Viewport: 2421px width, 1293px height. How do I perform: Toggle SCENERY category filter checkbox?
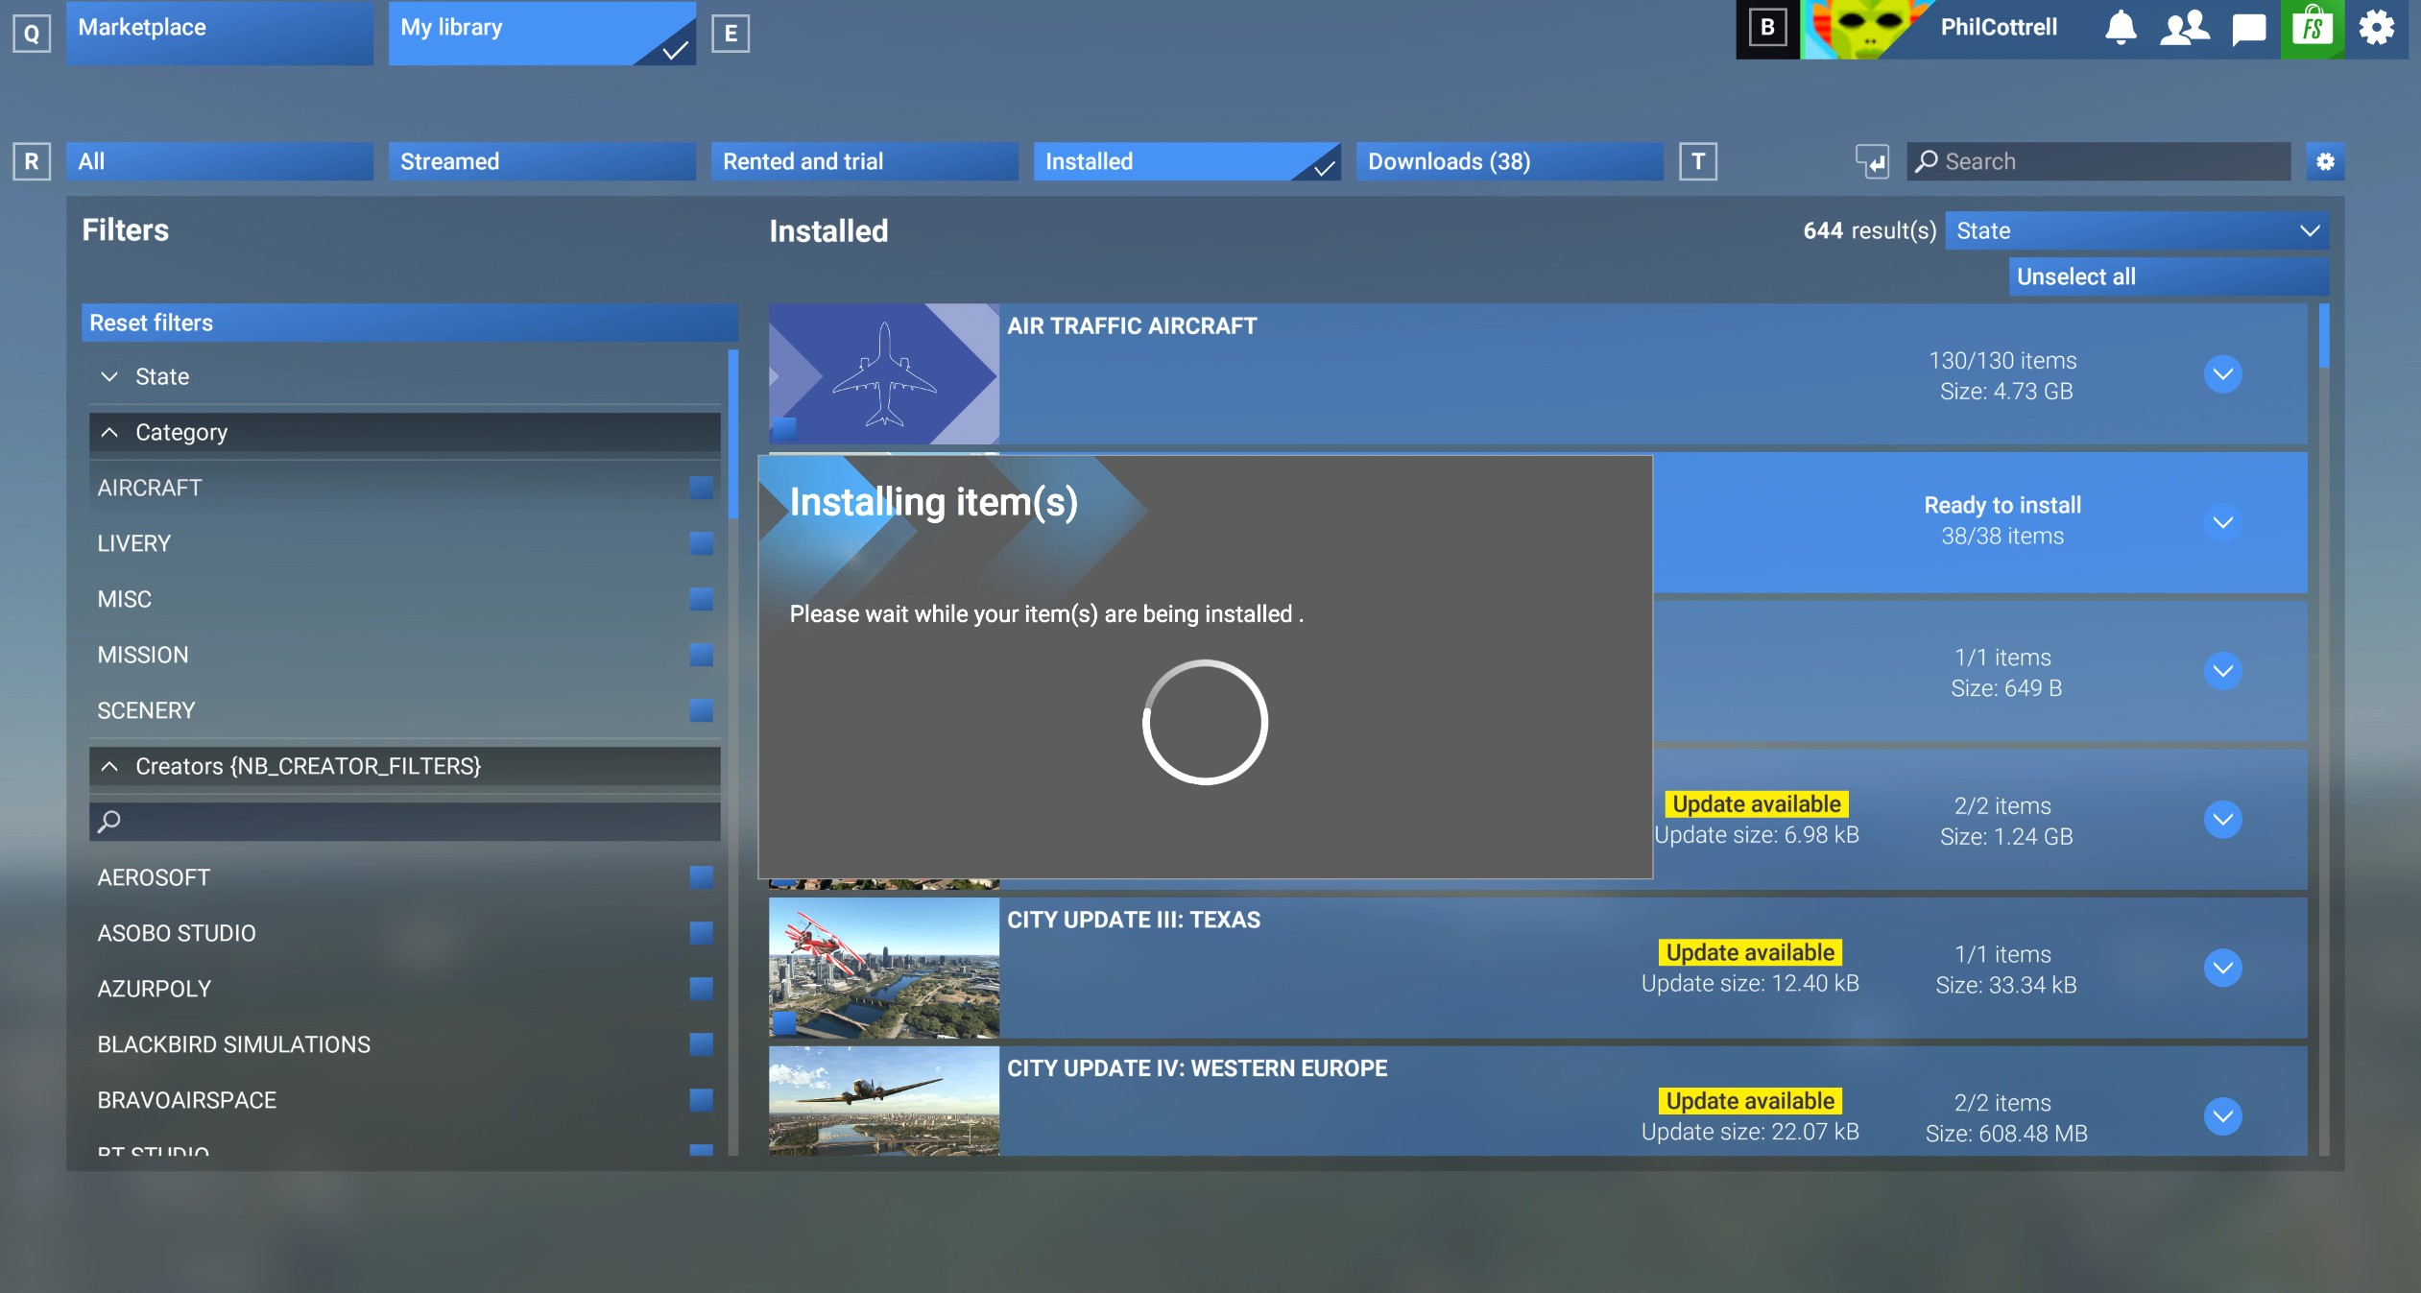point(702,710)
